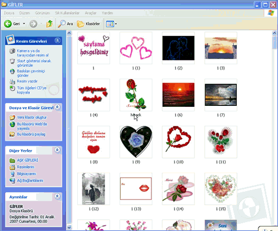
Task: Open the Geri back history dropdown arrow
Action: click(24, 24)
